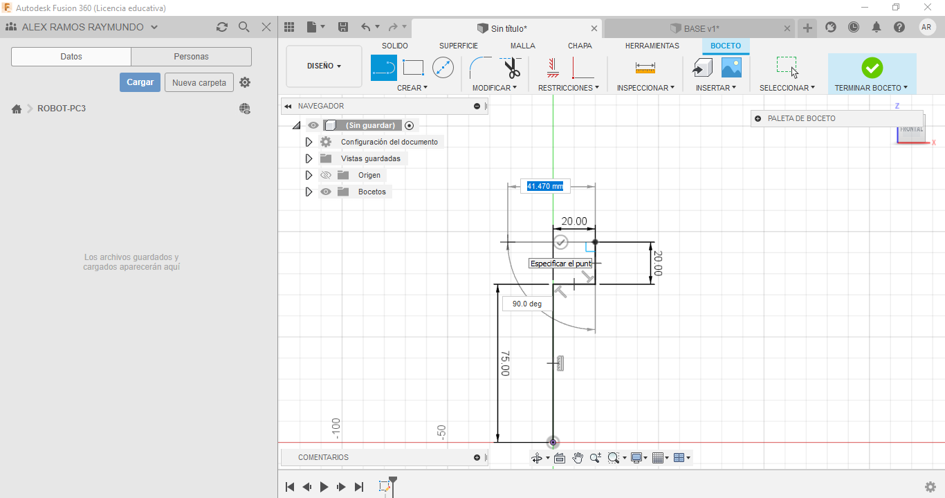
Task: Select the Line sketch tool
Action: pyautogui.click(x=384, y=68)
